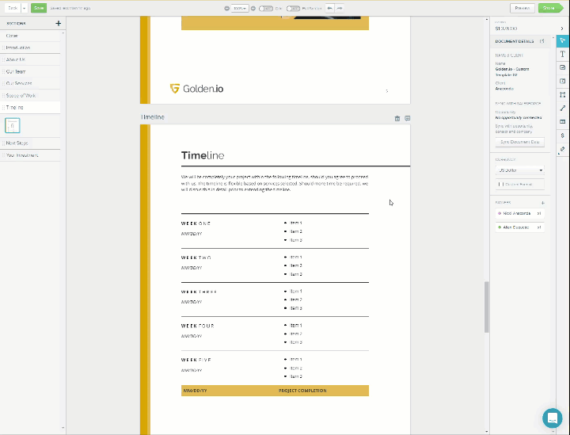The height and width of the screenshot is (435, 570).
Task: Toggle the Grid switch in top toolbar
Action: pyautogui.click(x=266, y=8)
